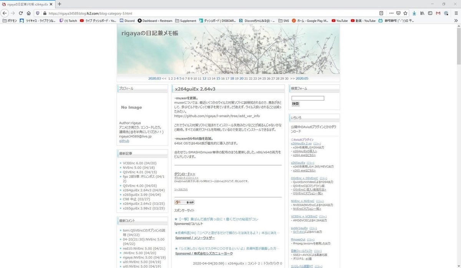This screenshot has height=268, width=461.
Task: Open the Supplement bookmark folder
Action: 186,21
